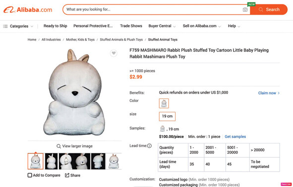The image size is (293, 187).
Task: Expand the Help dropdown menu
Action: pos(234,26)
